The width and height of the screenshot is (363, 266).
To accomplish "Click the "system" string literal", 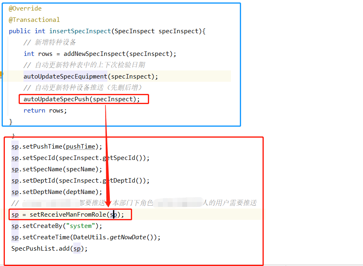I will click(81, 226).
